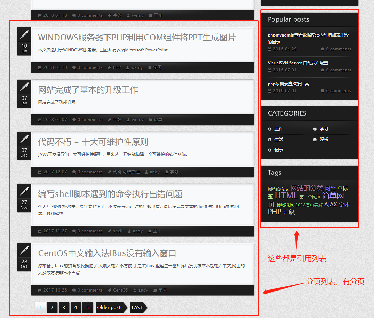Click the pen icon beside the 编写shell脚本 post
The height and width of the screenshot is (318, 374).
coord(24,191)
